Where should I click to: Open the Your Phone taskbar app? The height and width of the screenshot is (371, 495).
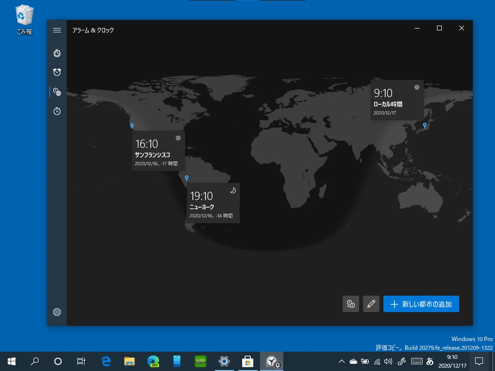coord(177,361)
